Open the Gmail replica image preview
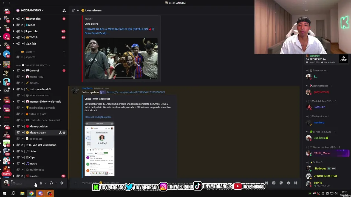 pyautogui.click(x=99, y=149)
